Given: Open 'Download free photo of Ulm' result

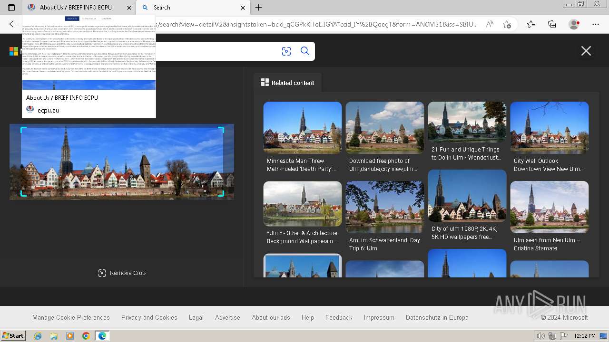Looking at the screenshot, I should (385, 127).
